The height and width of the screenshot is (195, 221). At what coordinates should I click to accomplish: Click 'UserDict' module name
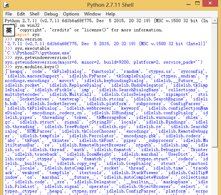(178, 154)
